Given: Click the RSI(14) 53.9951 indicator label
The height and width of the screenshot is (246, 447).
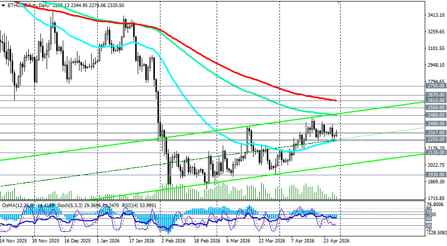Looking at the screenshot, I should (x=139, y=205).
